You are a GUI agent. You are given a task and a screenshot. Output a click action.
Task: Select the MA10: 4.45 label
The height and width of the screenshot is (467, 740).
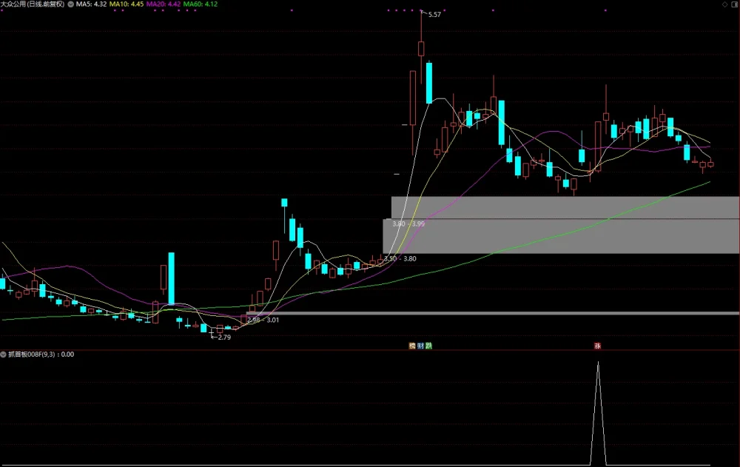click(x=127, y=4)
